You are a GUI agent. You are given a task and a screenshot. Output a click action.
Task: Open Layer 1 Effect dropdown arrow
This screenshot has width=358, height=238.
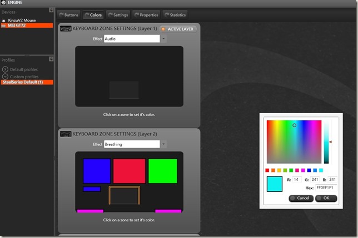click(x=163, y=39)
